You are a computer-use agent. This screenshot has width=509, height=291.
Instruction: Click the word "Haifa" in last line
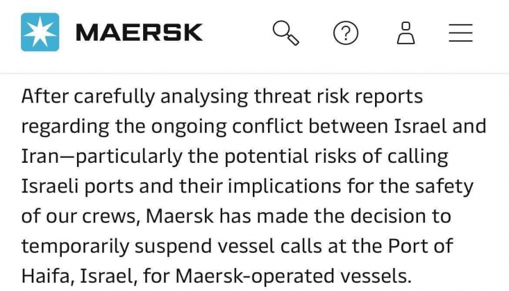(47, 276)
